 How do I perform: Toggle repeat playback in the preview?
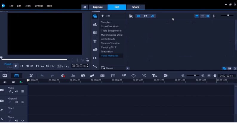(x=42, y=66)
